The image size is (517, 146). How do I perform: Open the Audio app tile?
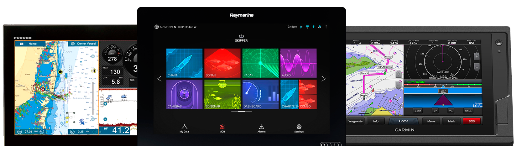point(298,63)
